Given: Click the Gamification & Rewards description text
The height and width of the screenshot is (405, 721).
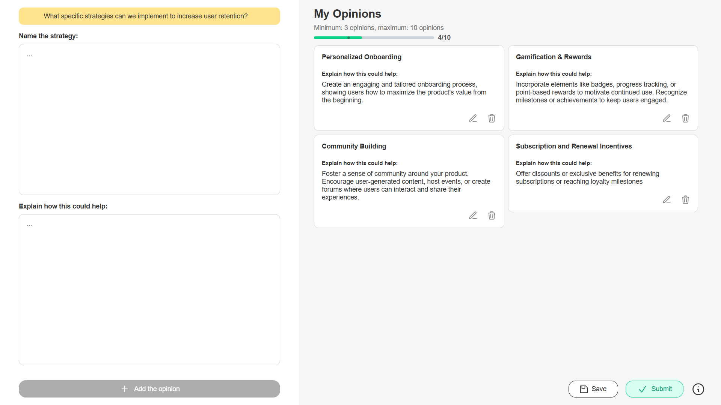Looking at the screenshot, I should [601, 92].
